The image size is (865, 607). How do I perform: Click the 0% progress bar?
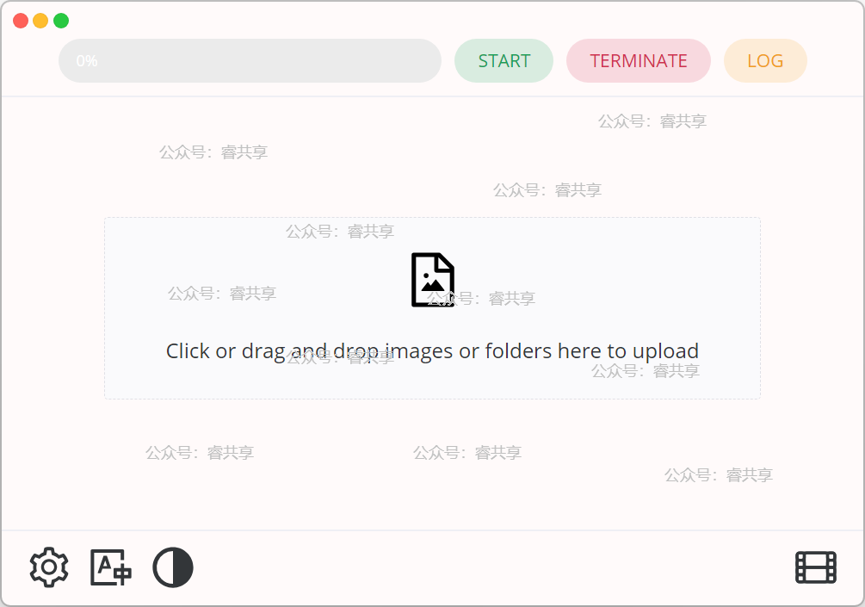(250, 60)
